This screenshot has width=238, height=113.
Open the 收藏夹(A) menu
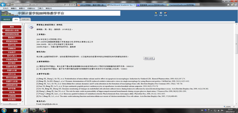pyautogui.click(x=31, y=8)
